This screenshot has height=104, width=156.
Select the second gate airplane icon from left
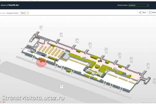click(61, 34)
